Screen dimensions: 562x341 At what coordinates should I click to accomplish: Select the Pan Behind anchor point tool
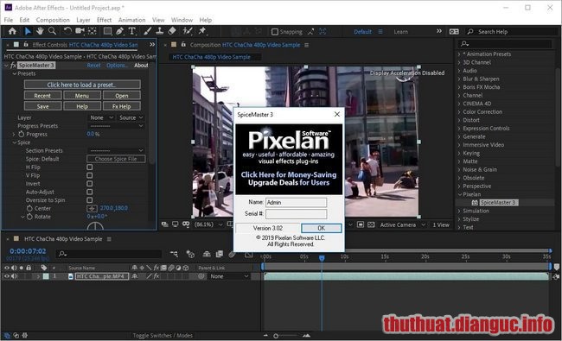click(x=93, y=31)
